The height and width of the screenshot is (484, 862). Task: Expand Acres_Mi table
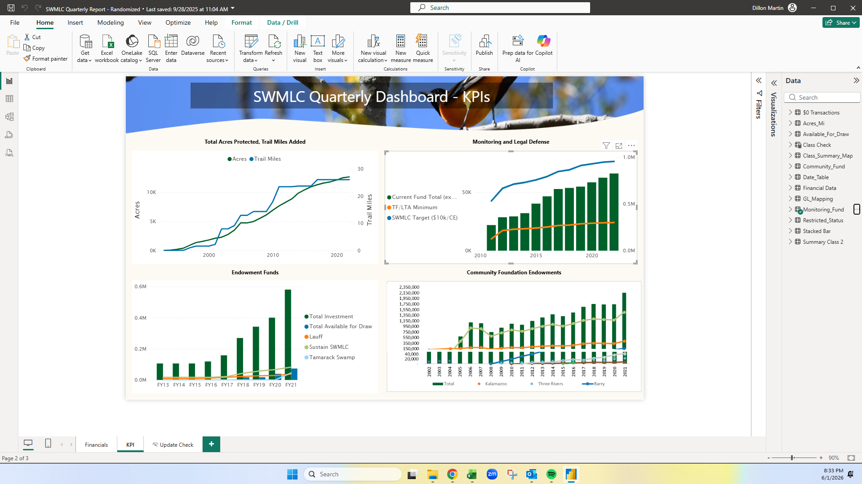[791, 123]
